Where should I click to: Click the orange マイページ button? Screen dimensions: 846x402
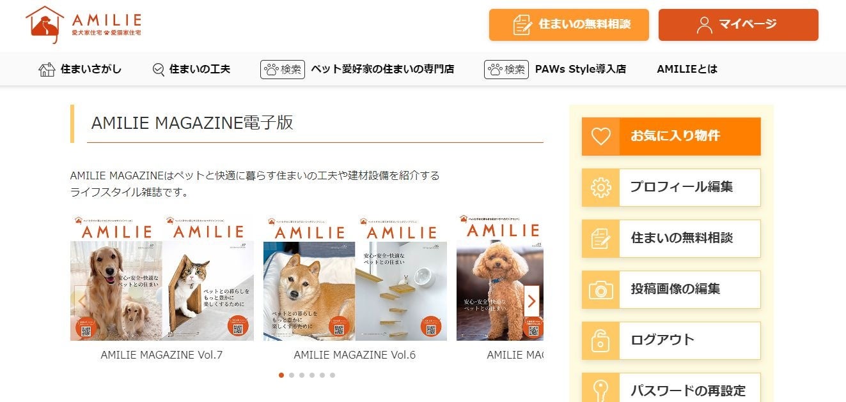(x=739, y=25)
